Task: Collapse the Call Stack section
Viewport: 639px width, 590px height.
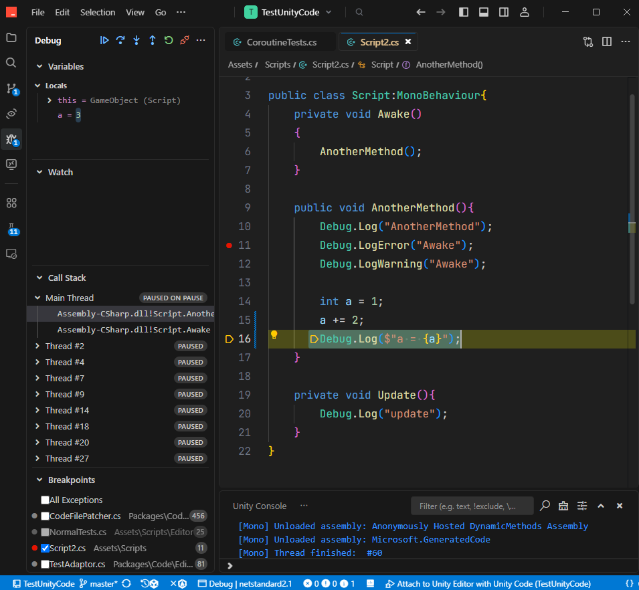Action: point(39,278)
